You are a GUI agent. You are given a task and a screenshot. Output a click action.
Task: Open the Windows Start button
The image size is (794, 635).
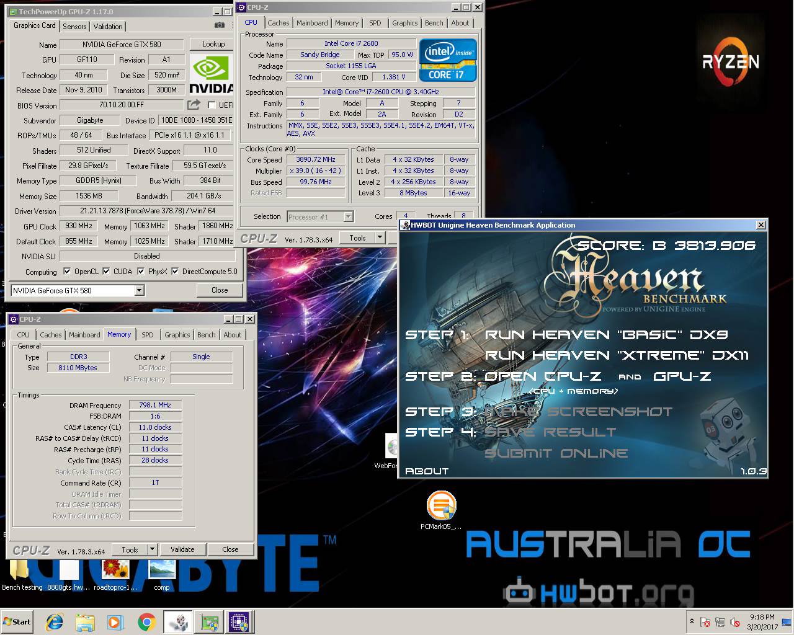pos(17,622)
